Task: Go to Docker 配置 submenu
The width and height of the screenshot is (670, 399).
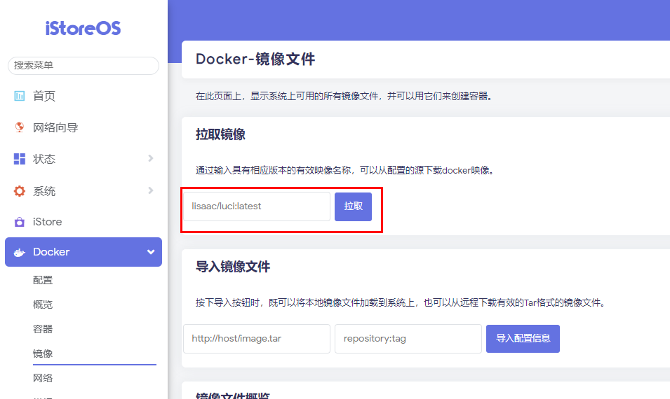Action: click(x=43, y=280)
